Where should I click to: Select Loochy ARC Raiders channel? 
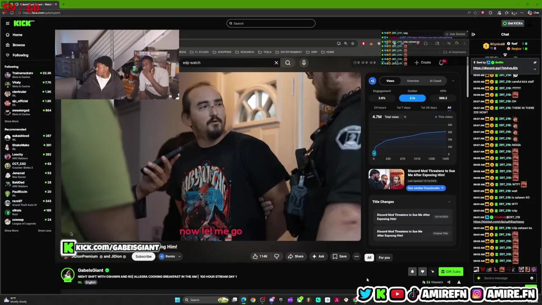(28, 156)
